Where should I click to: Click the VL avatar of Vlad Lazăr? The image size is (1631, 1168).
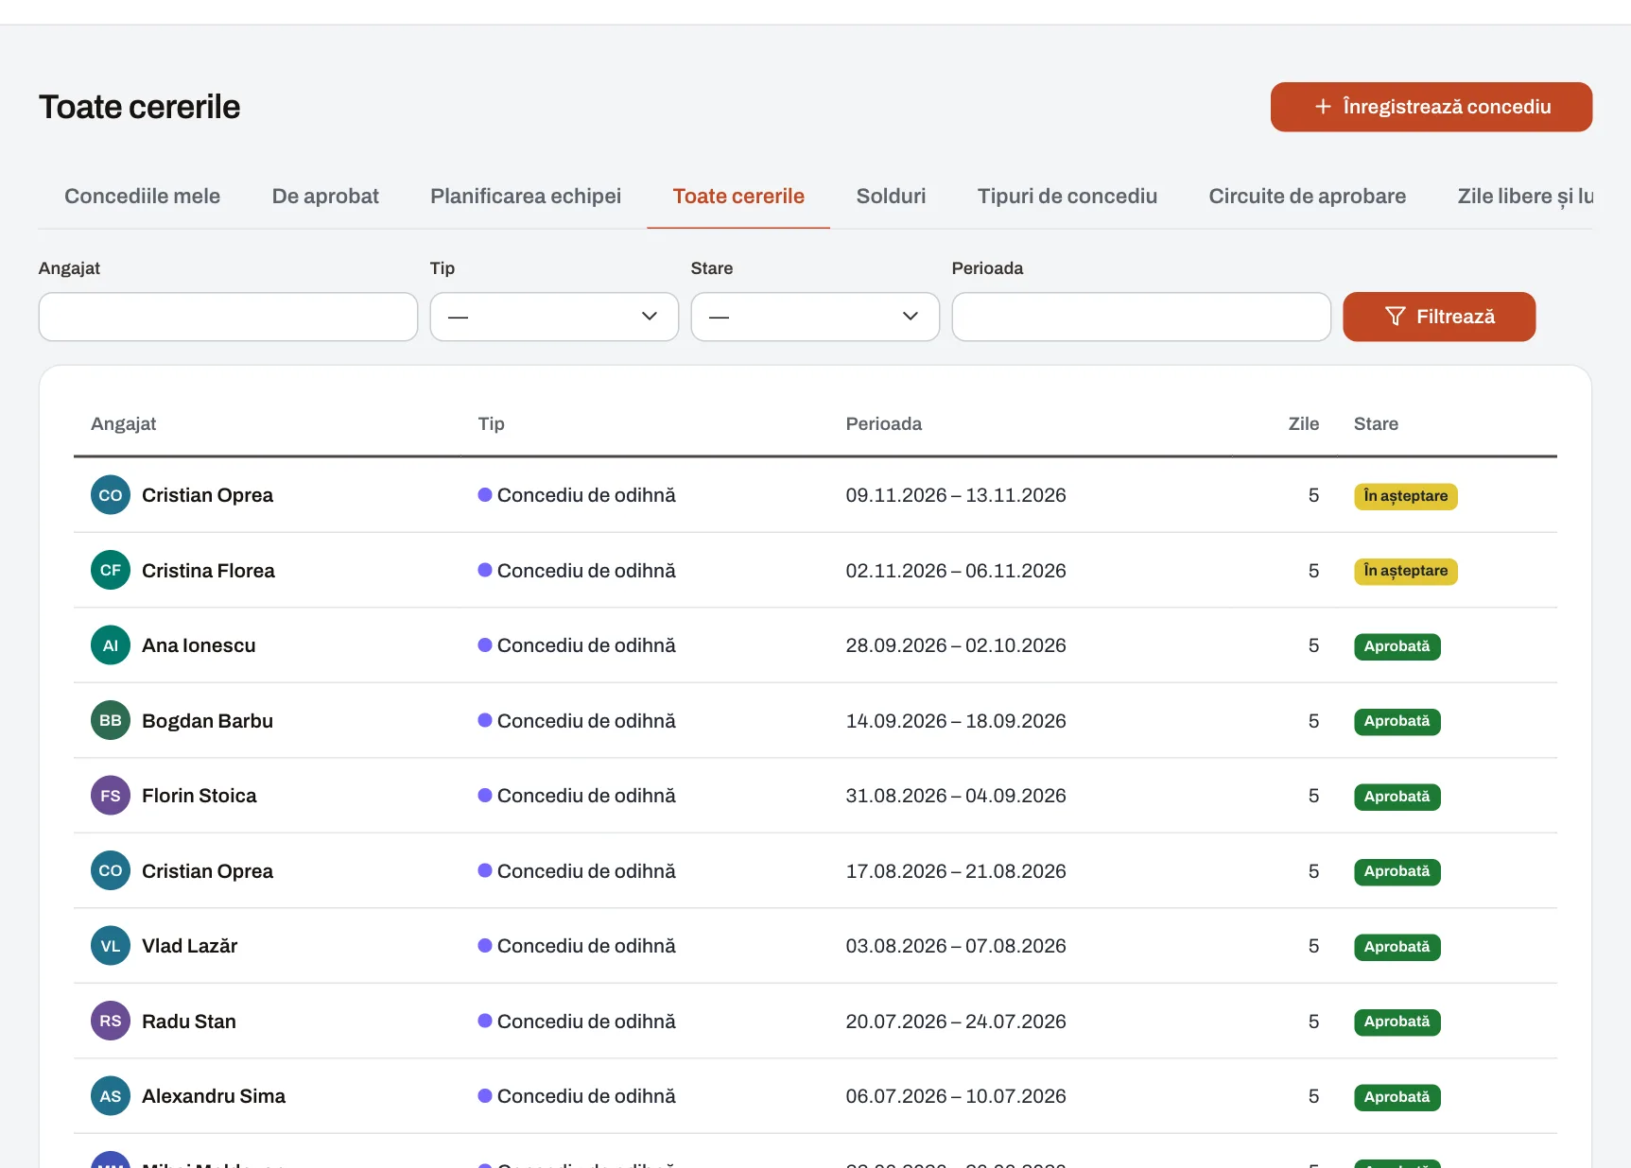pyautogui.click(x=111, y=946)
